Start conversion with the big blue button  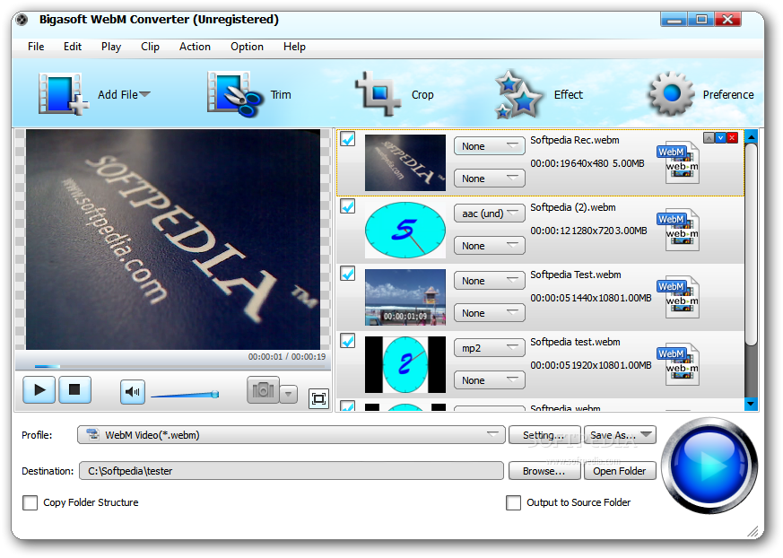click(x=709, y=465)
